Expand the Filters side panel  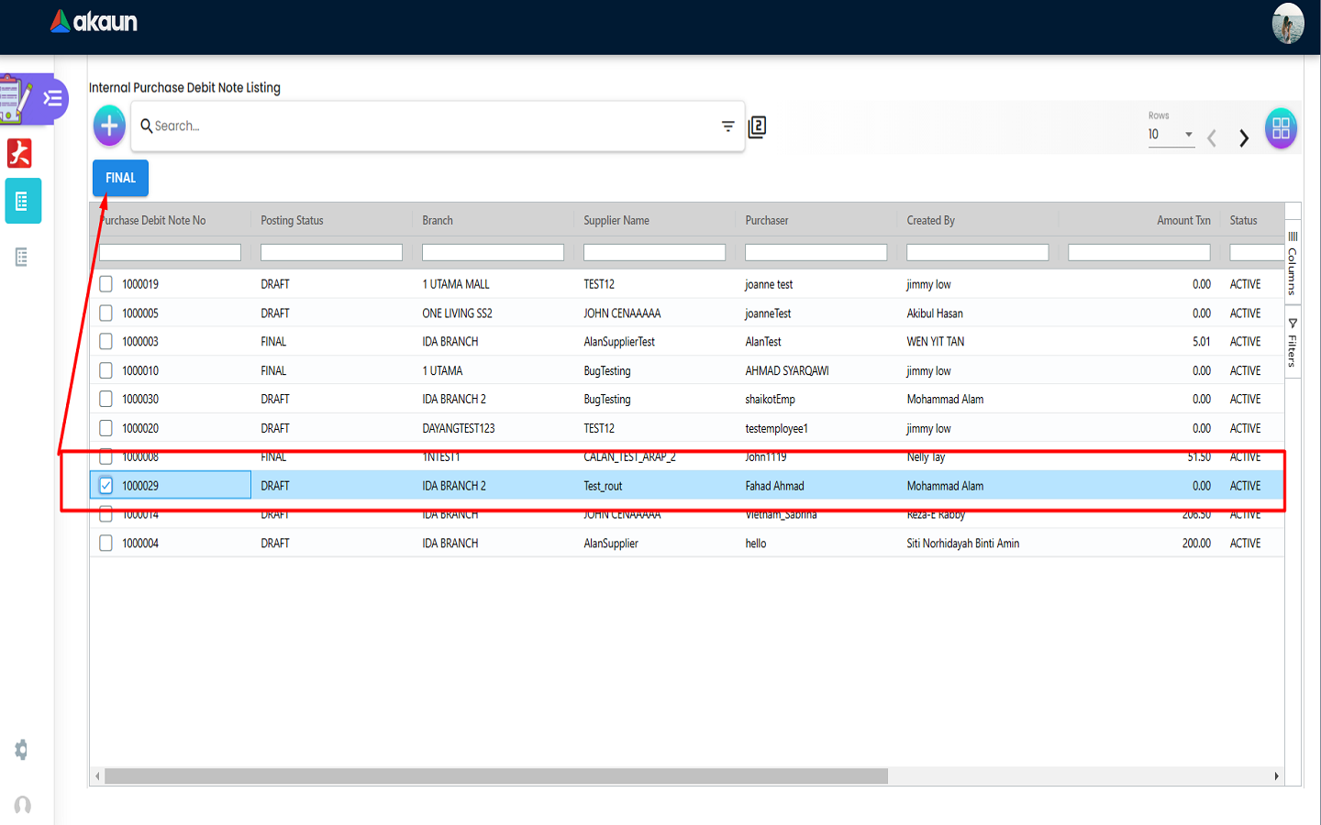pos(1293,343)
